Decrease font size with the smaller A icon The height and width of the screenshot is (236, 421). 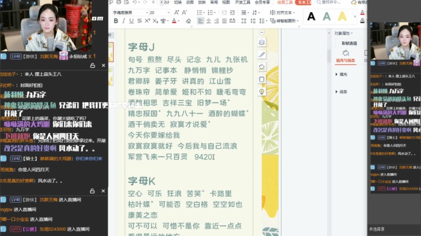pyautogui.click(x=184, y=12)
